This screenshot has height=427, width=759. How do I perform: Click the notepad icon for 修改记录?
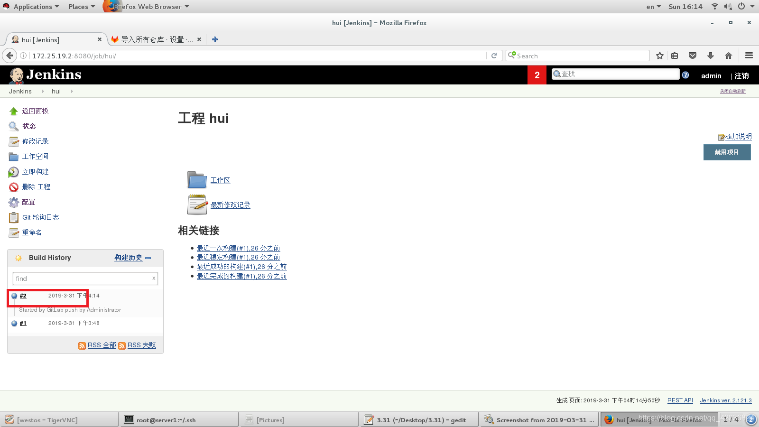tap(13, 141)
